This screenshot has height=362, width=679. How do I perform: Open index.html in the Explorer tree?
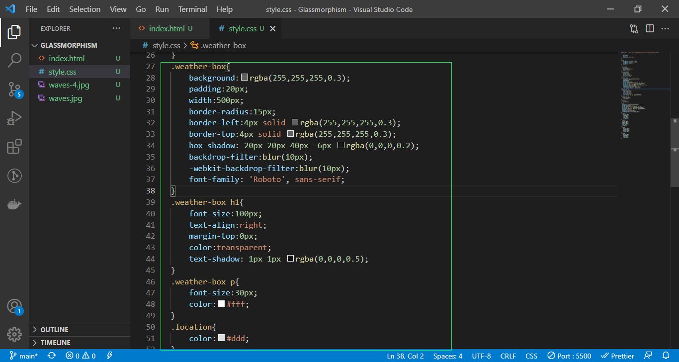80,59
